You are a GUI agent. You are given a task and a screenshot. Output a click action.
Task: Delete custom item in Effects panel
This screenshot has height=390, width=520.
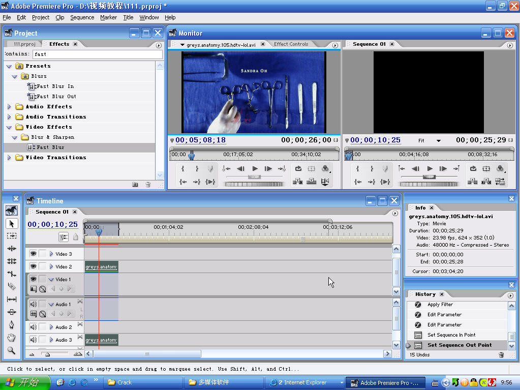(148, 185)
